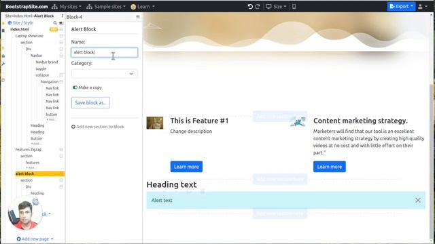This screenshot has width=435, height=244.
Task: Select the features tree item
Action: (x=33, y=163)
